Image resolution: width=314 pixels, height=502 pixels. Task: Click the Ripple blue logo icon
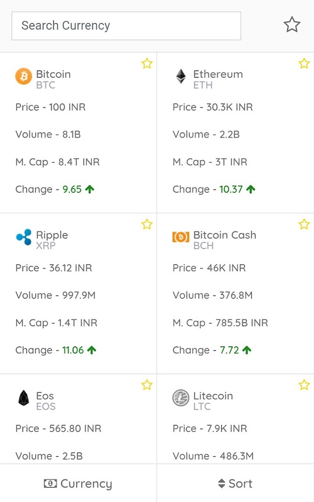[24, 237]
